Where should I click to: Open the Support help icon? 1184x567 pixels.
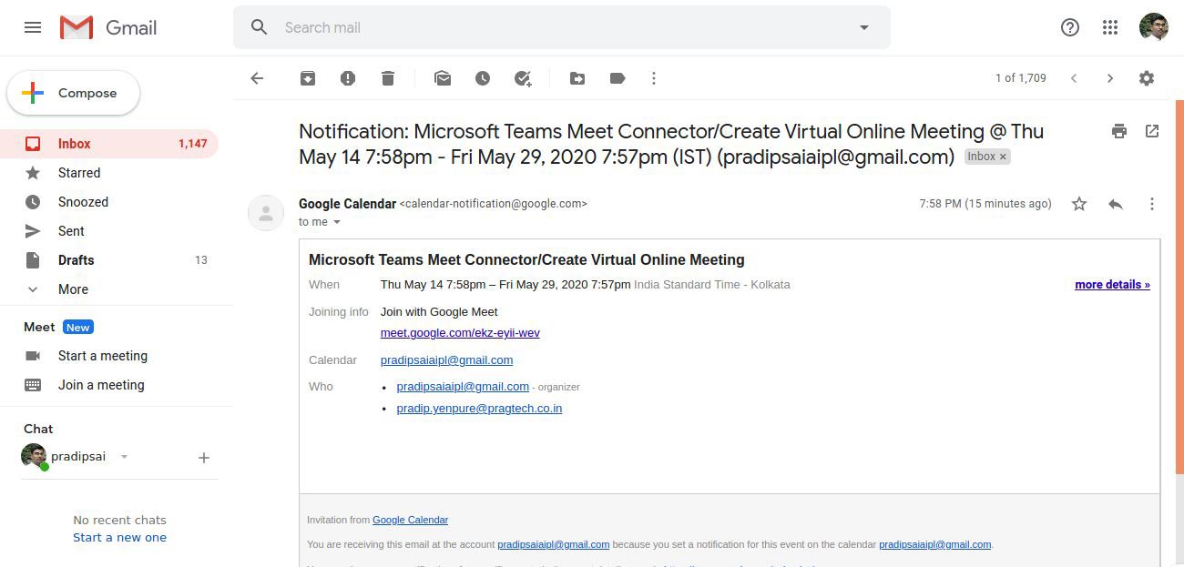1070,27
